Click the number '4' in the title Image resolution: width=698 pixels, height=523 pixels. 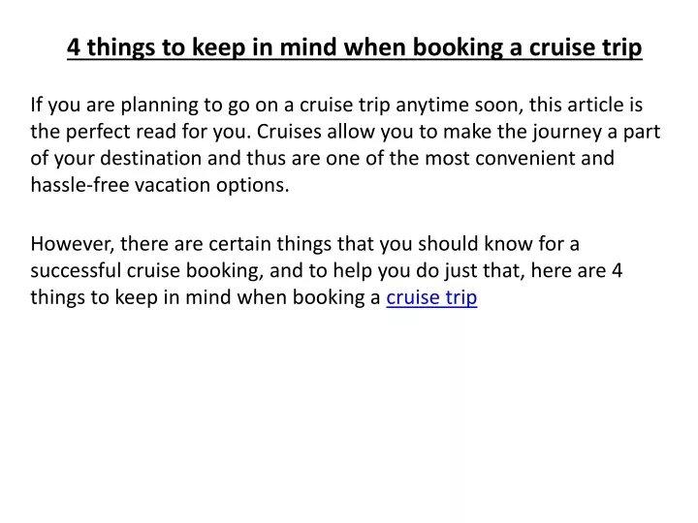click(x=74, y=46)
